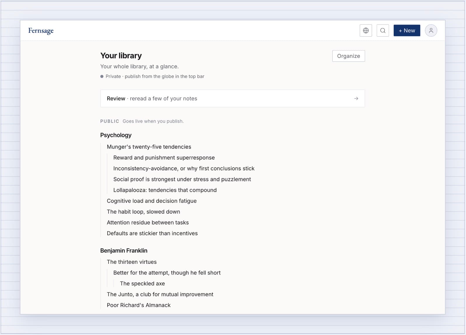The width and height of the screenshot is (466, 335).
Task: Click the Organize button
Action: (348, 56)
